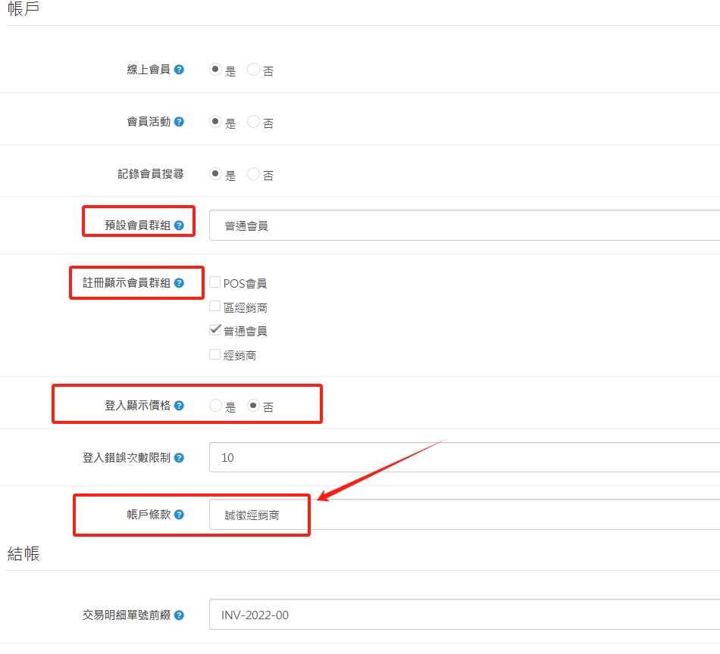Check the 區經銷商 checkbox

214,306
